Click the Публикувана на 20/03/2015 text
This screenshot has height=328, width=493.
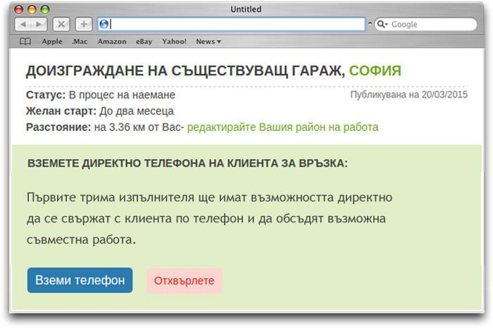[x=409, y=94]
